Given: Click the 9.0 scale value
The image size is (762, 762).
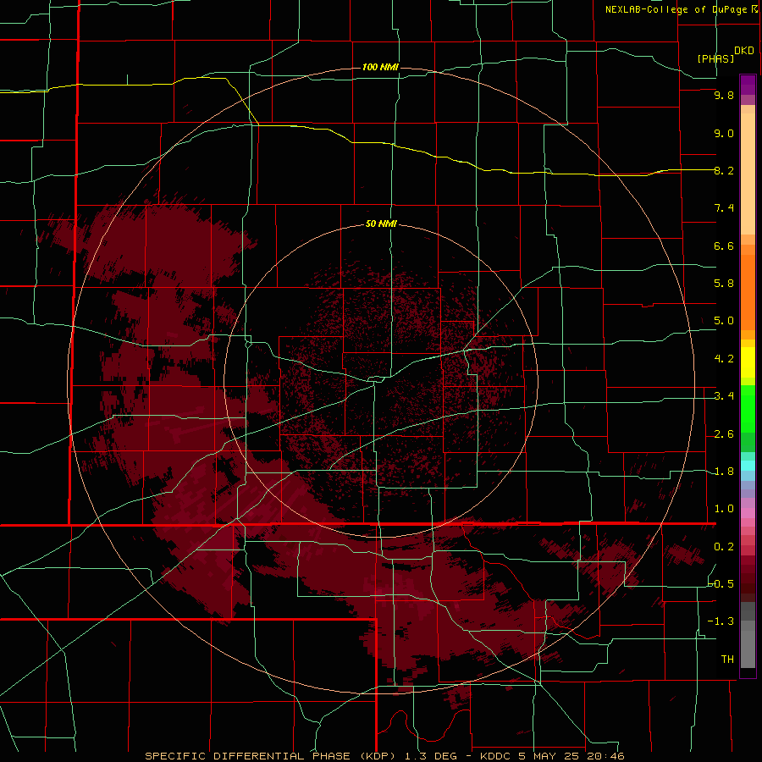Looking at the screenshot, I should pyautogui.click(x=724, y=133).
